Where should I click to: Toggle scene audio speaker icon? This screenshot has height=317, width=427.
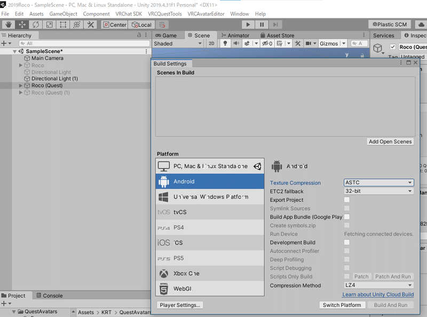[x=236, y=43]
